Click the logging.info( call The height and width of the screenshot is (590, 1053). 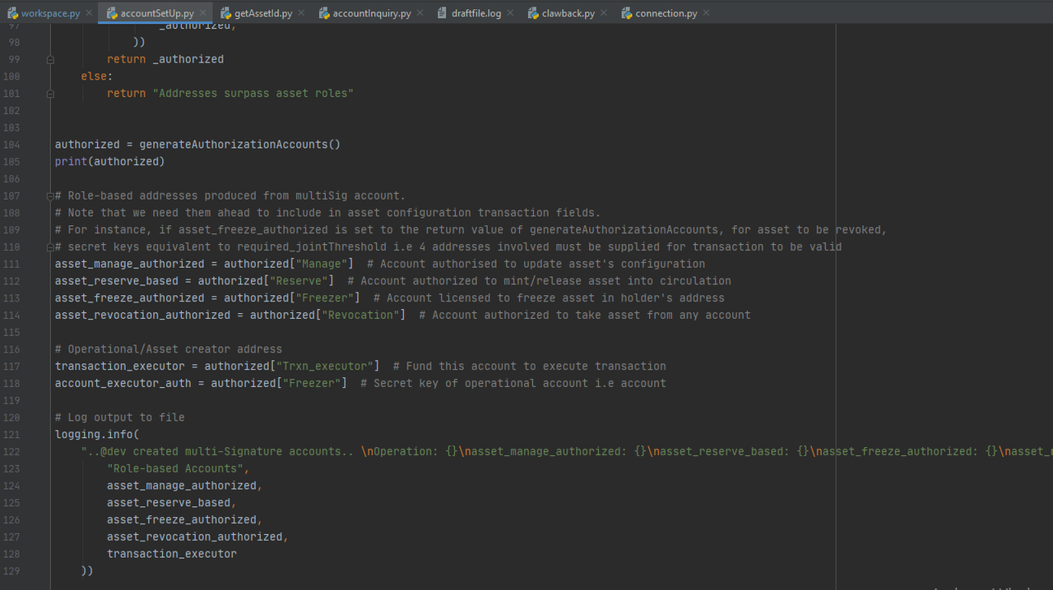(97, 435)
